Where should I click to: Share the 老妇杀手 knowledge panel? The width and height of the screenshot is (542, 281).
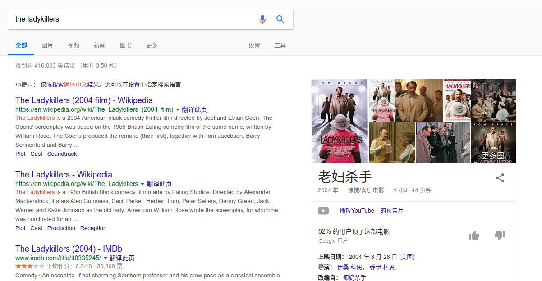coord(500,178)
